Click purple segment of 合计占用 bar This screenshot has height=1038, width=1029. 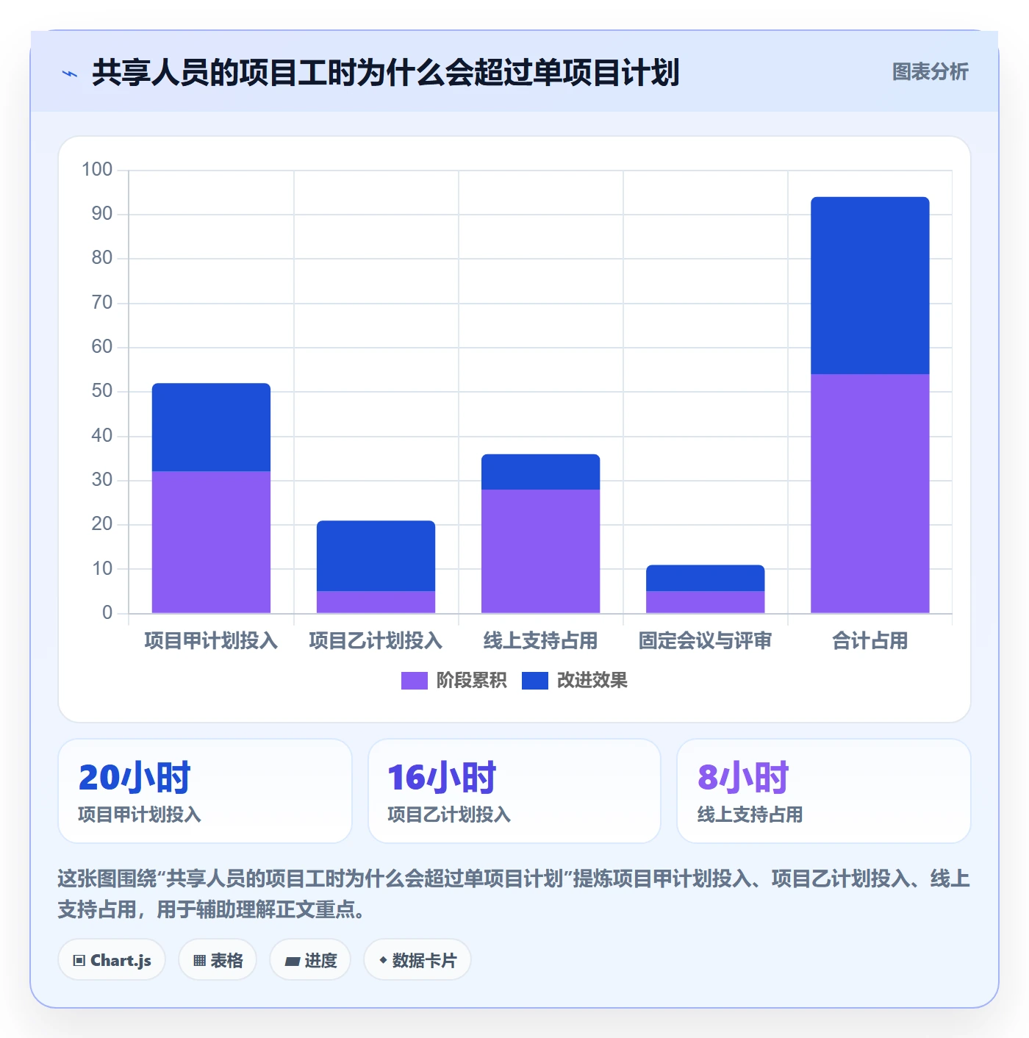coord(870,493)
